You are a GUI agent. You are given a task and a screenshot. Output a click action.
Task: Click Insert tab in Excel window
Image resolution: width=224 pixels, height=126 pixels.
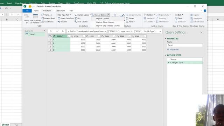click(x=9, y=3)
